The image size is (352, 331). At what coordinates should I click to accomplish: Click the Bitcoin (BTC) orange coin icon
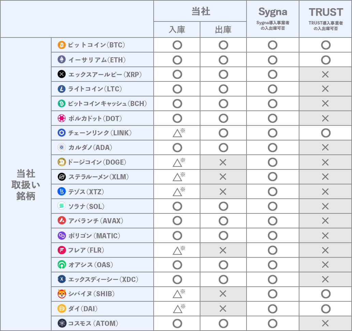pyautogui.click(x=61, y=45)
